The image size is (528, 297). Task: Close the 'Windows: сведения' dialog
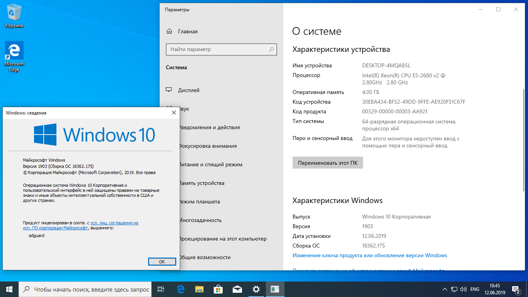point(174,113)
